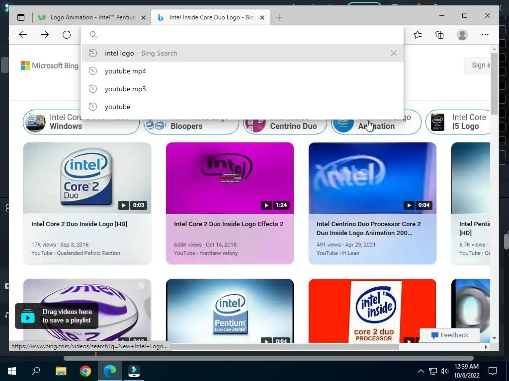Click inside the address bar search field
509x381 pixels.
point(242,35)
